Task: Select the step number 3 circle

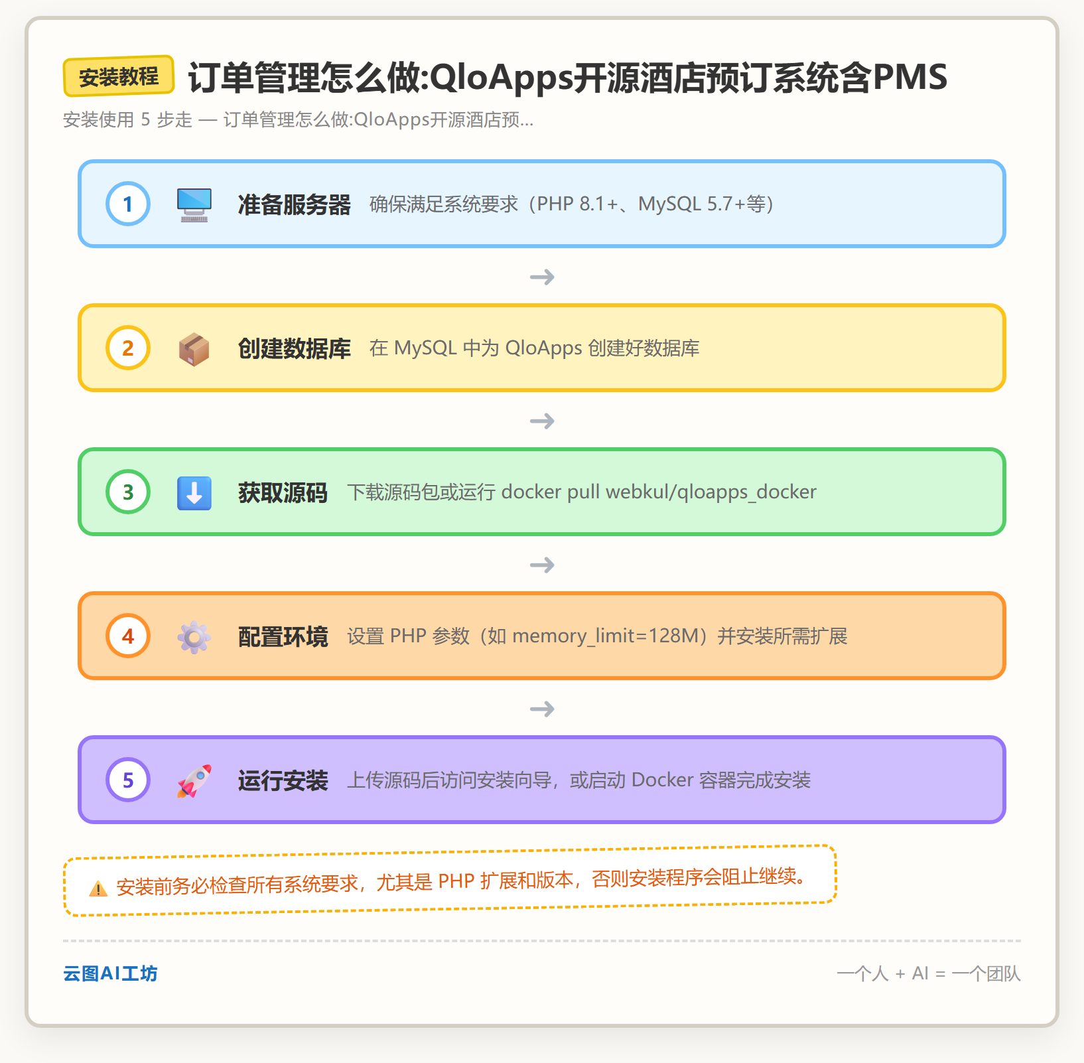Action: point(128,492)
